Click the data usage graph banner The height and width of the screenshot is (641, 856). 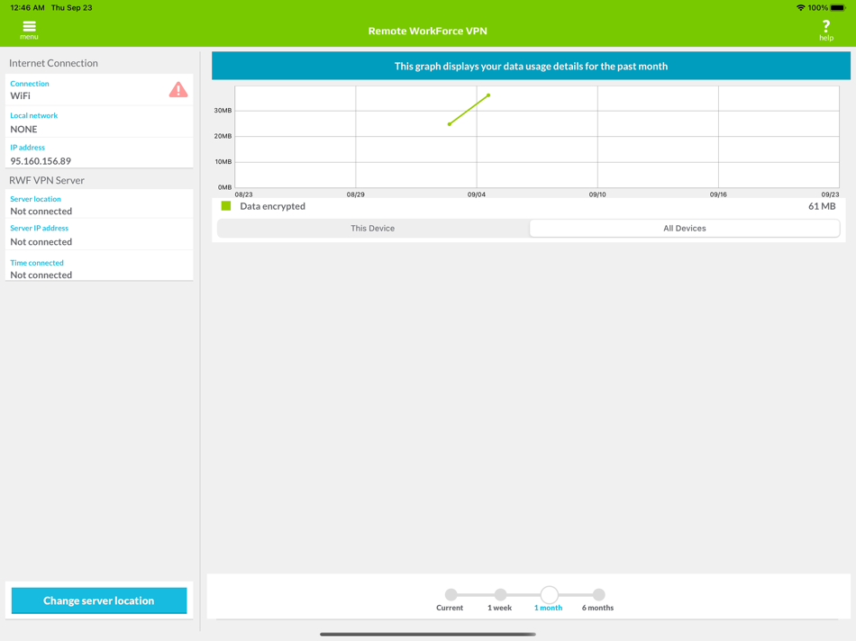pos(531,66)
